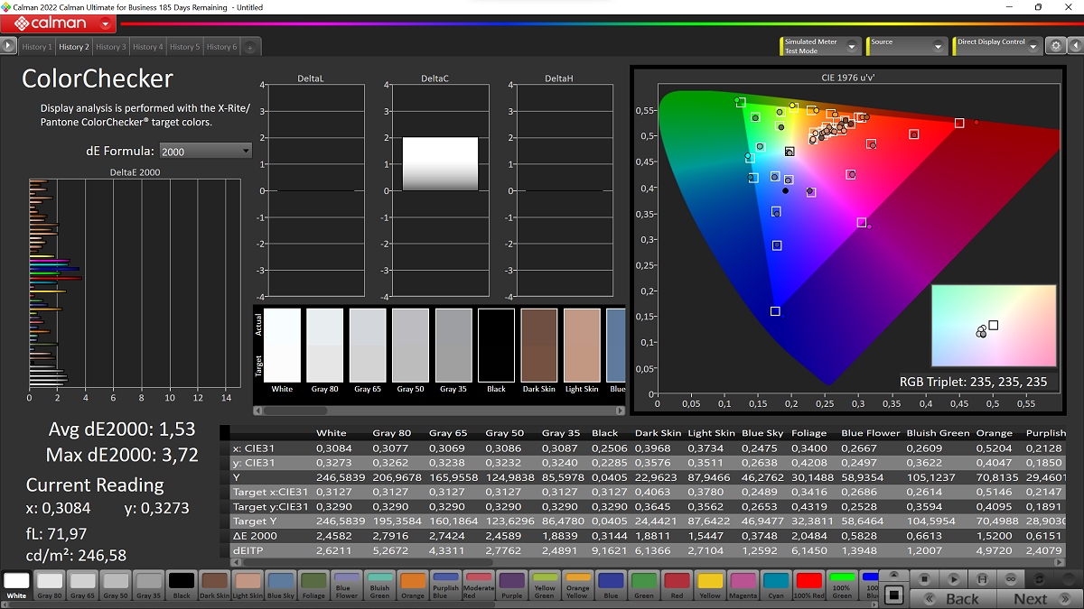Open the dE Formula dropdown
This screenshot has height=609, width=1084.
point(205,151)
